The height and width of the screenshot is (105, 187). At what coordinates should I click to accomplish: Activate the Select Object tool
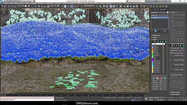(x=26, y=6)
